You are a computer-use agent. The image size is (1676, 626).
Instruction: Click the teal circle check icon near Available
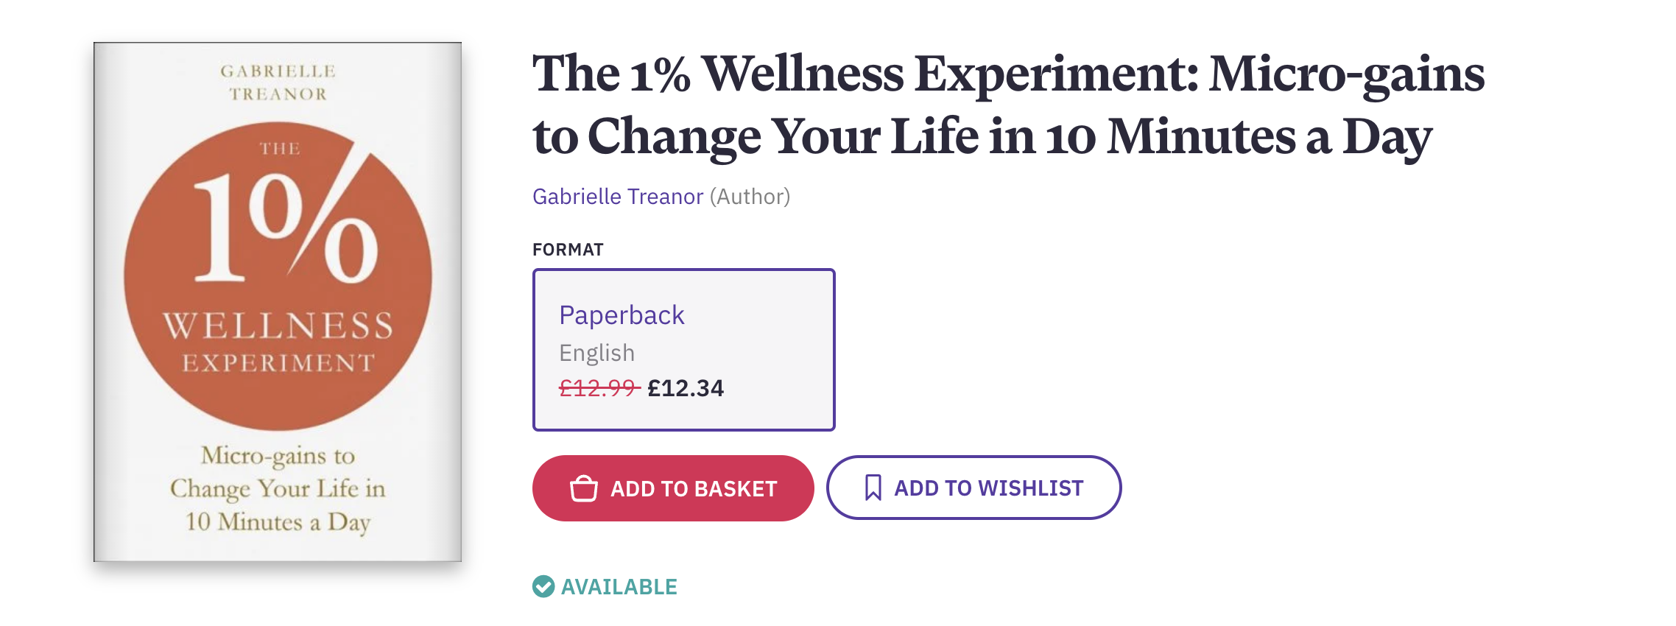click(x=543, y=587)
